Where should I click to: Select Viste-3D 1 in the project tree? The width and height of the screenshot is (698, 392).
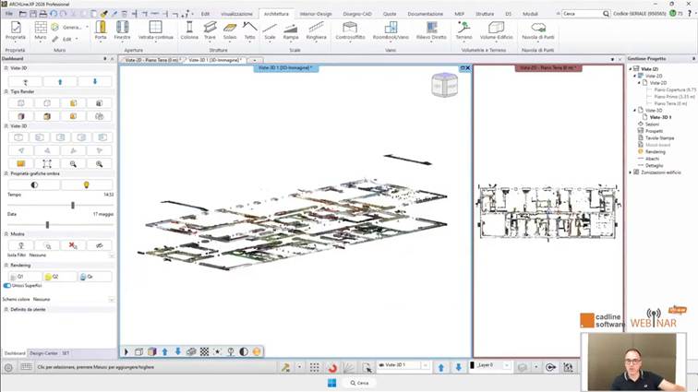click(660, 117)
